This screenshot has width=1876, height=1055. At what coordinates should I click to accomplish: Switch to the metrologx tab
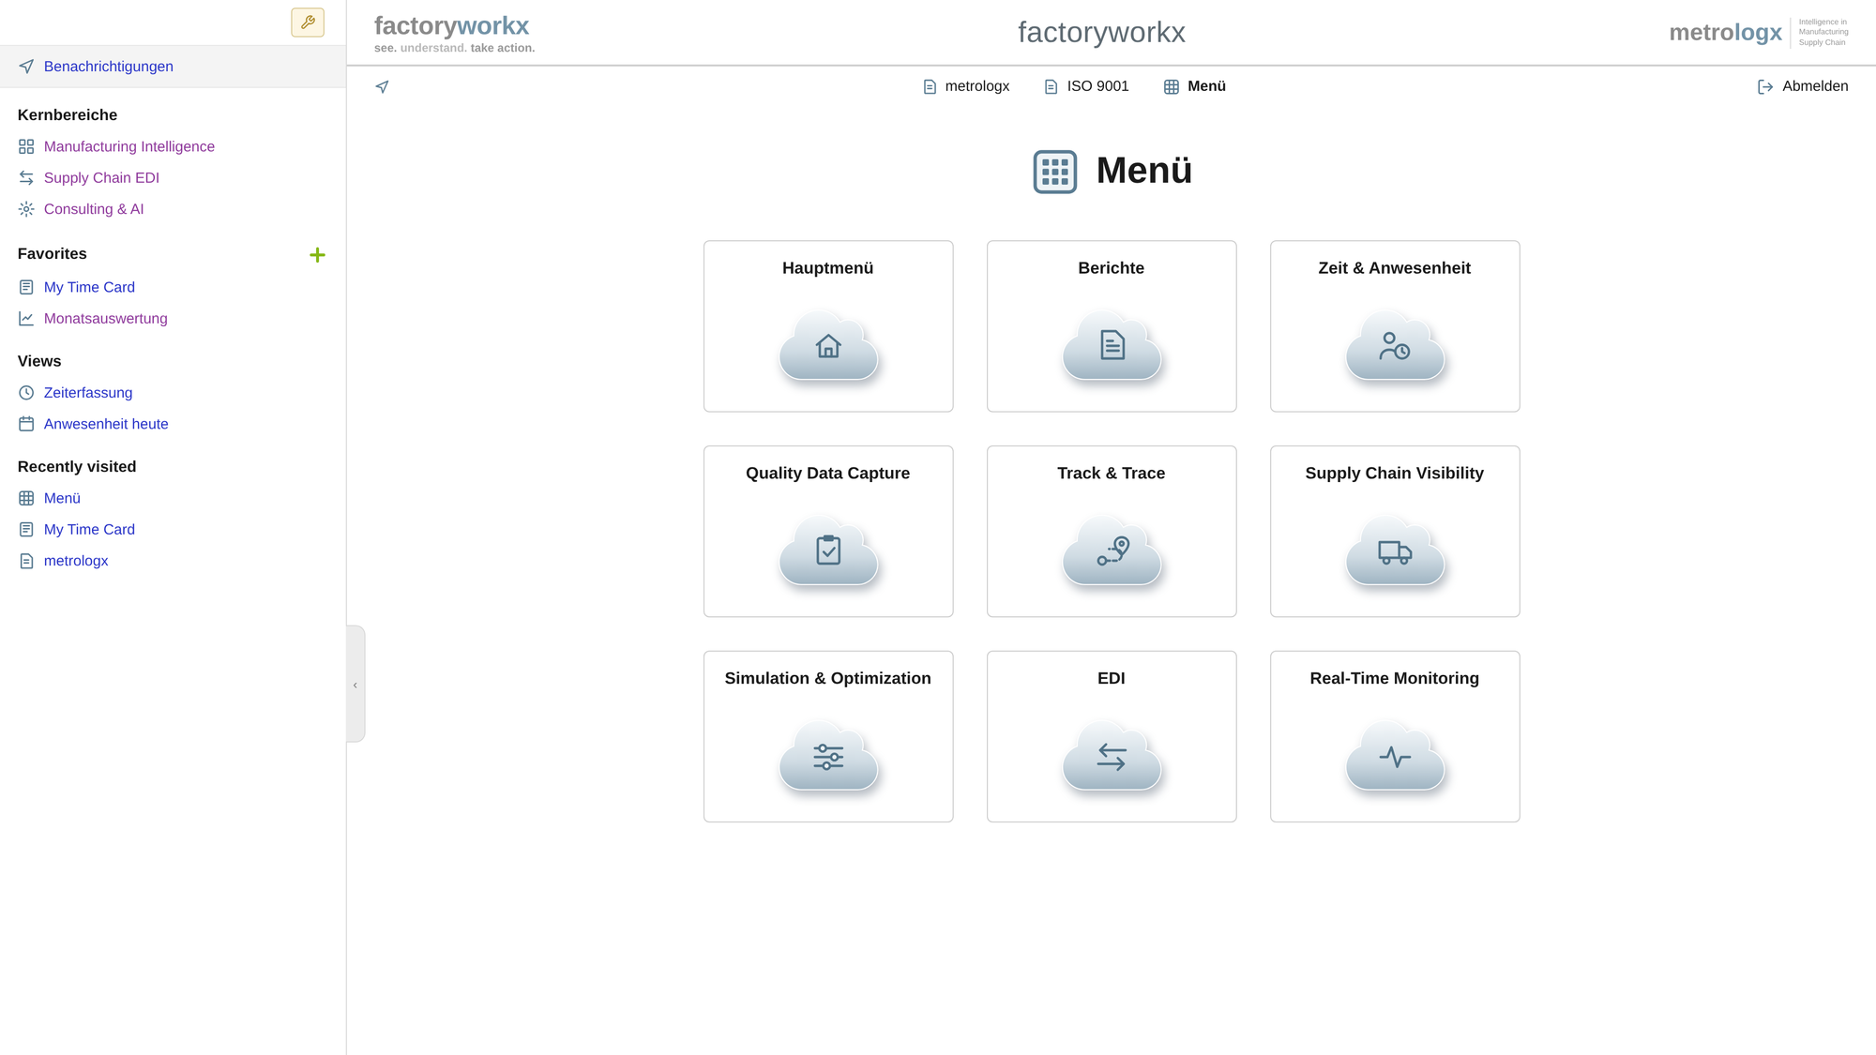click(x=966, y=86)
